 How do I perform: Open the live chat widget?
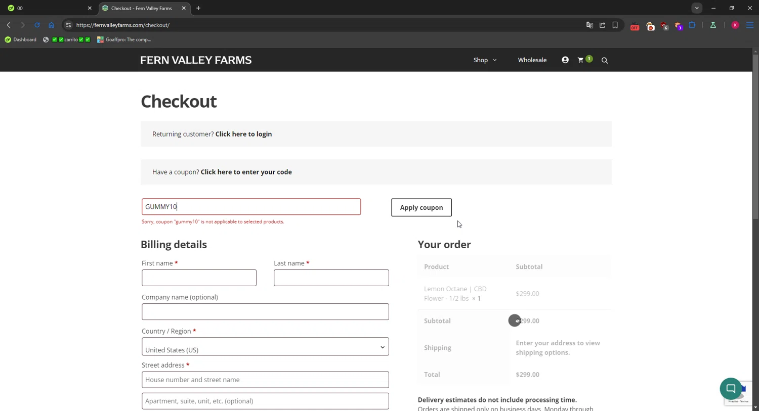pos(731,388)
